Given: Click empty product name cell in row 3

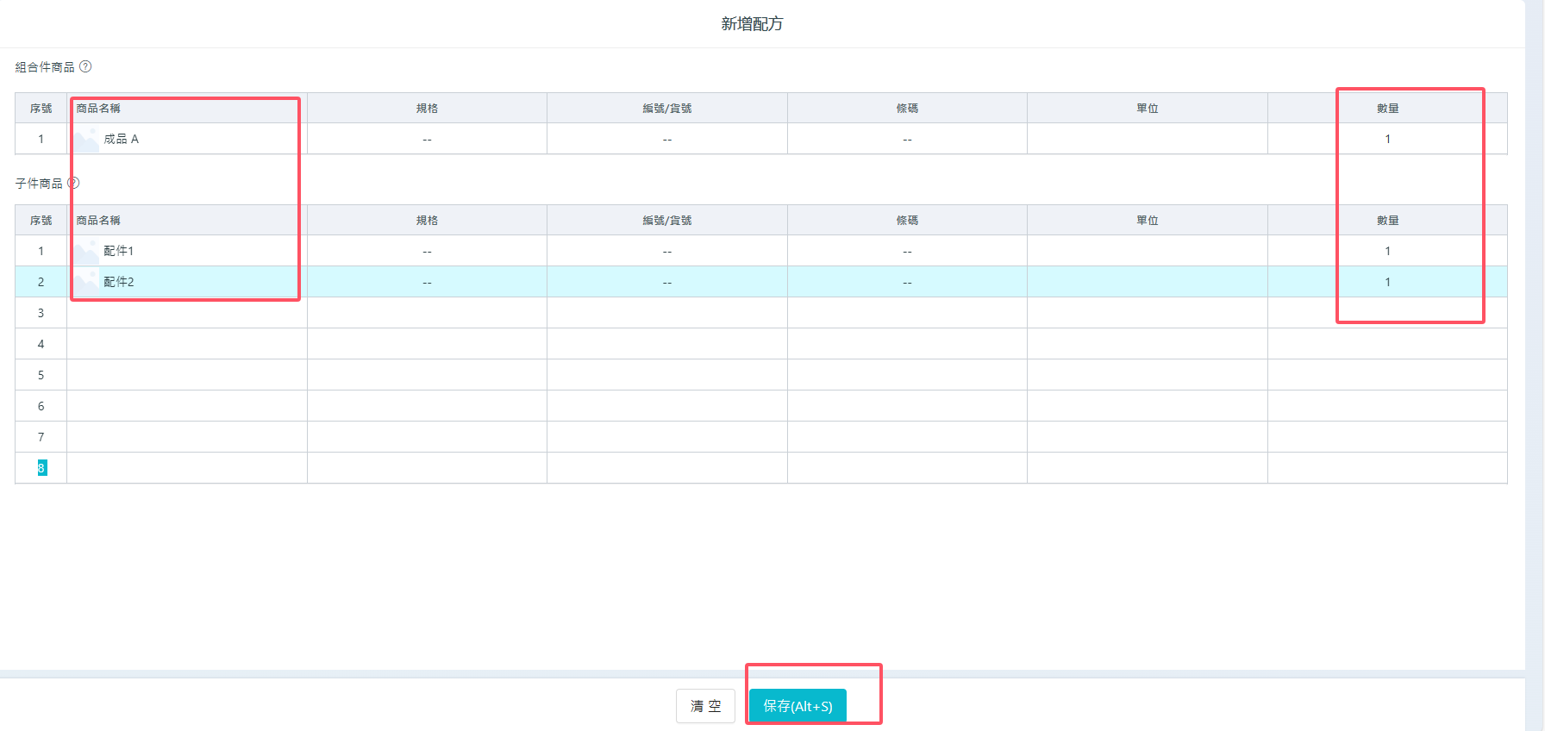Looking at the screenshot, I should pos(187,313).
